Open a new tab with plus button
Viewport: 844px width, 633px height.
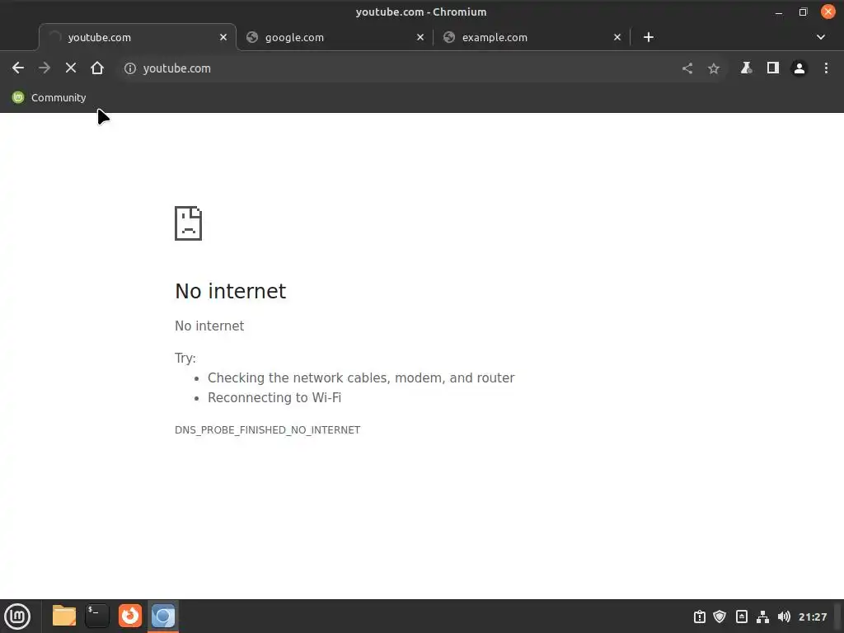(x=649, y=37)
